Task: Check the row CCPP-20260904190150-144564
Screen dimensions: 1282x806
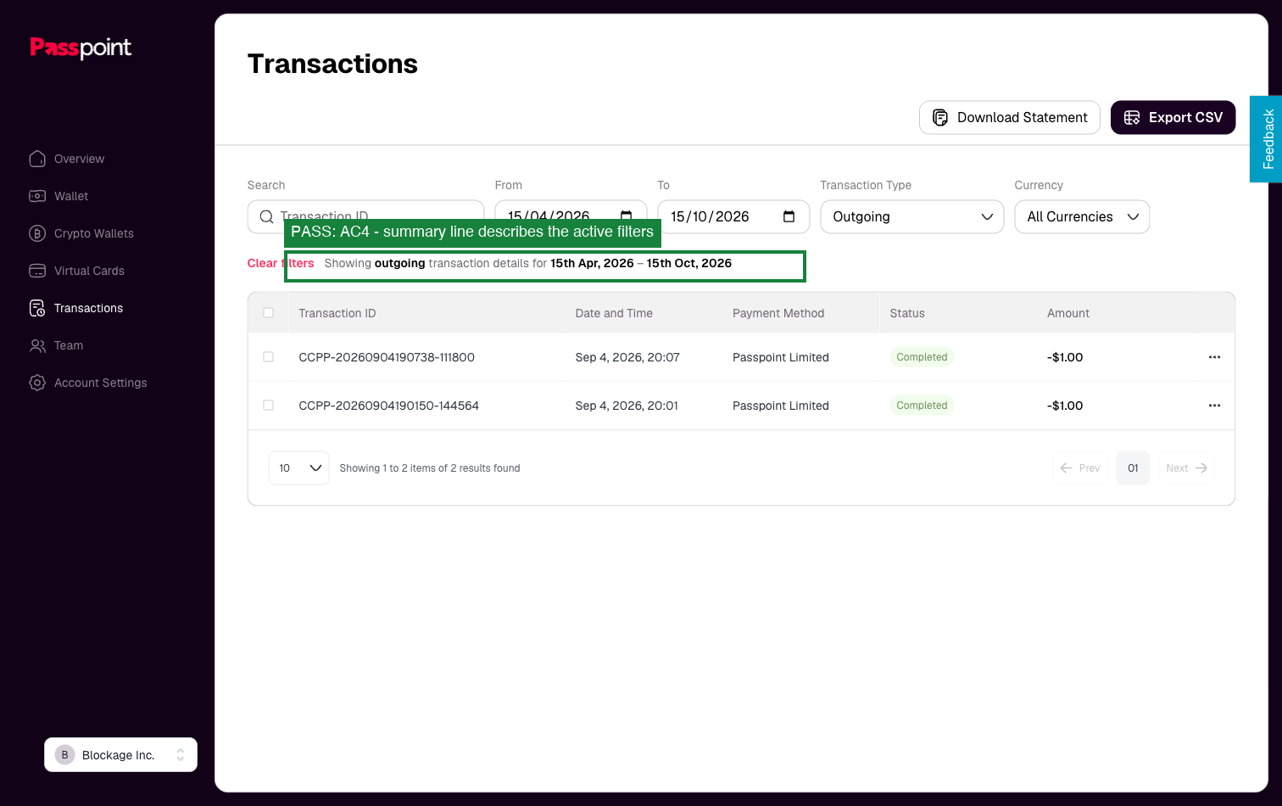Action: click(x=269, y=406)
